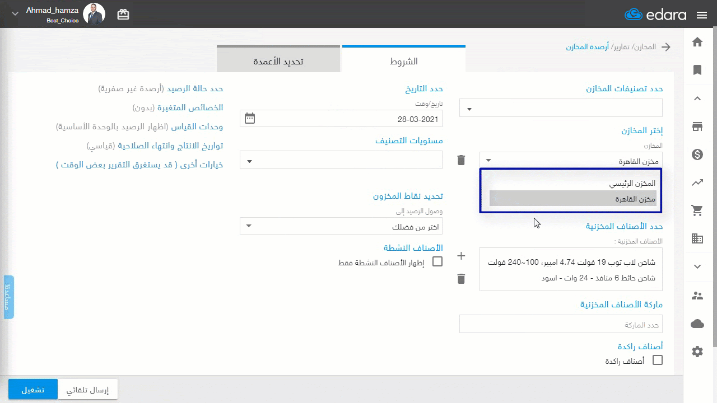Viewport: 717px width, 403px height.
Task: Open the dollar accounting icon in the sidebar
Action: (x=697, y=154)
